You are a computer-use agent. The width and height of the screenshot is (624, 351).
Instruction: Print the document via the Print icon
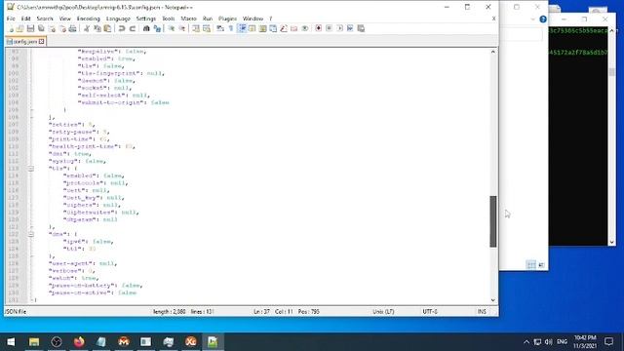coord(72,28)
